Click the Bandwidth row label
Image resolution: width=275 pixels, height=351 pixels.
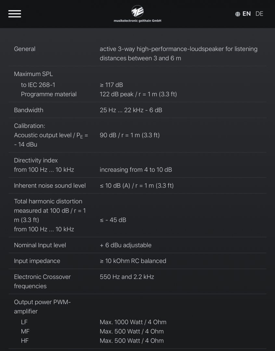point(28,110)
